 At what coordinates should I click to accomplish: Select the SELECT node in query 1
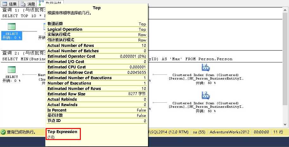click(12, 31)
